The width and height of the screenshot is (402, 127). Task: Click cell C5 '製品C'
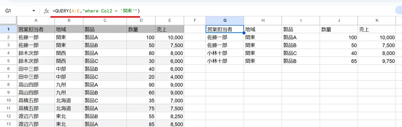105,61
